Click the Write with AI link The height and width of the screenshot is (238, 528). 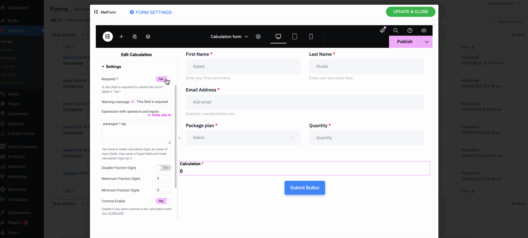click(161, 115)
